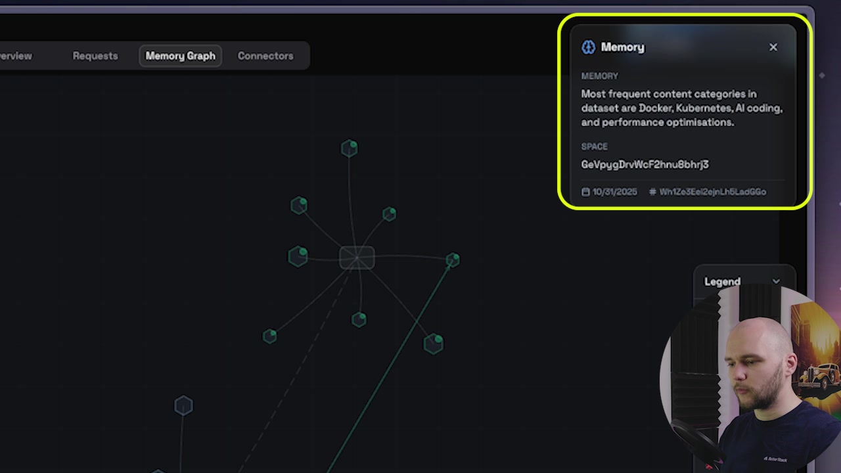Switch to the Requests tab

pos(95,56)
